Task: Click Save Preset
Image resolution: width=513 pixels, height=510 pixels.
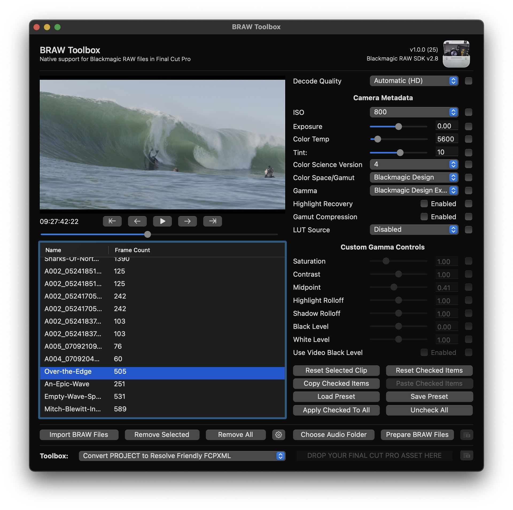Action: pyautogui.click(x=429, y=397)
